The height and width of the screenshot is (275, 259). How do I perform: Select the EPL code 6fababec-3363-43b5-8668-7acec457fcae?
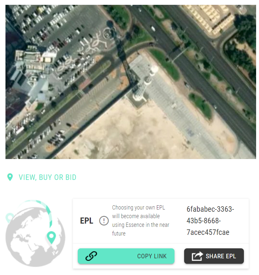click(x=210, y=221)
